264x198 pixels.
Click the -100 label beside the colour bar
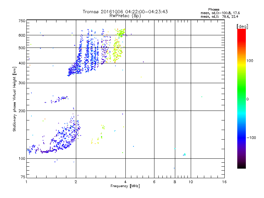(251, 138)
